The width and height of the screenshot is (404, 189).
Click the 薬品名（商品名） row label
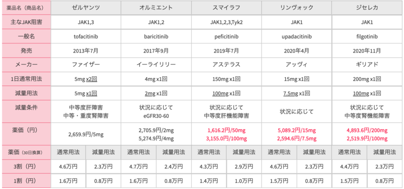tap(25, 8)
